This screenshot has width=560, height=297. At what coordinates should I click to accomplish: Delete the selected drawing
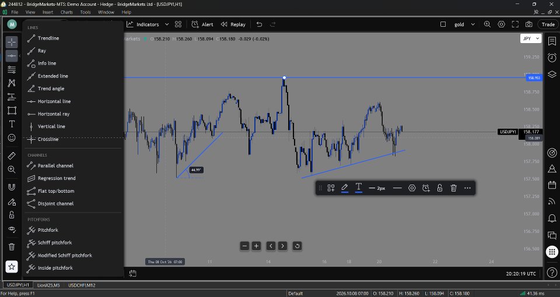click(x=454, y=188)
